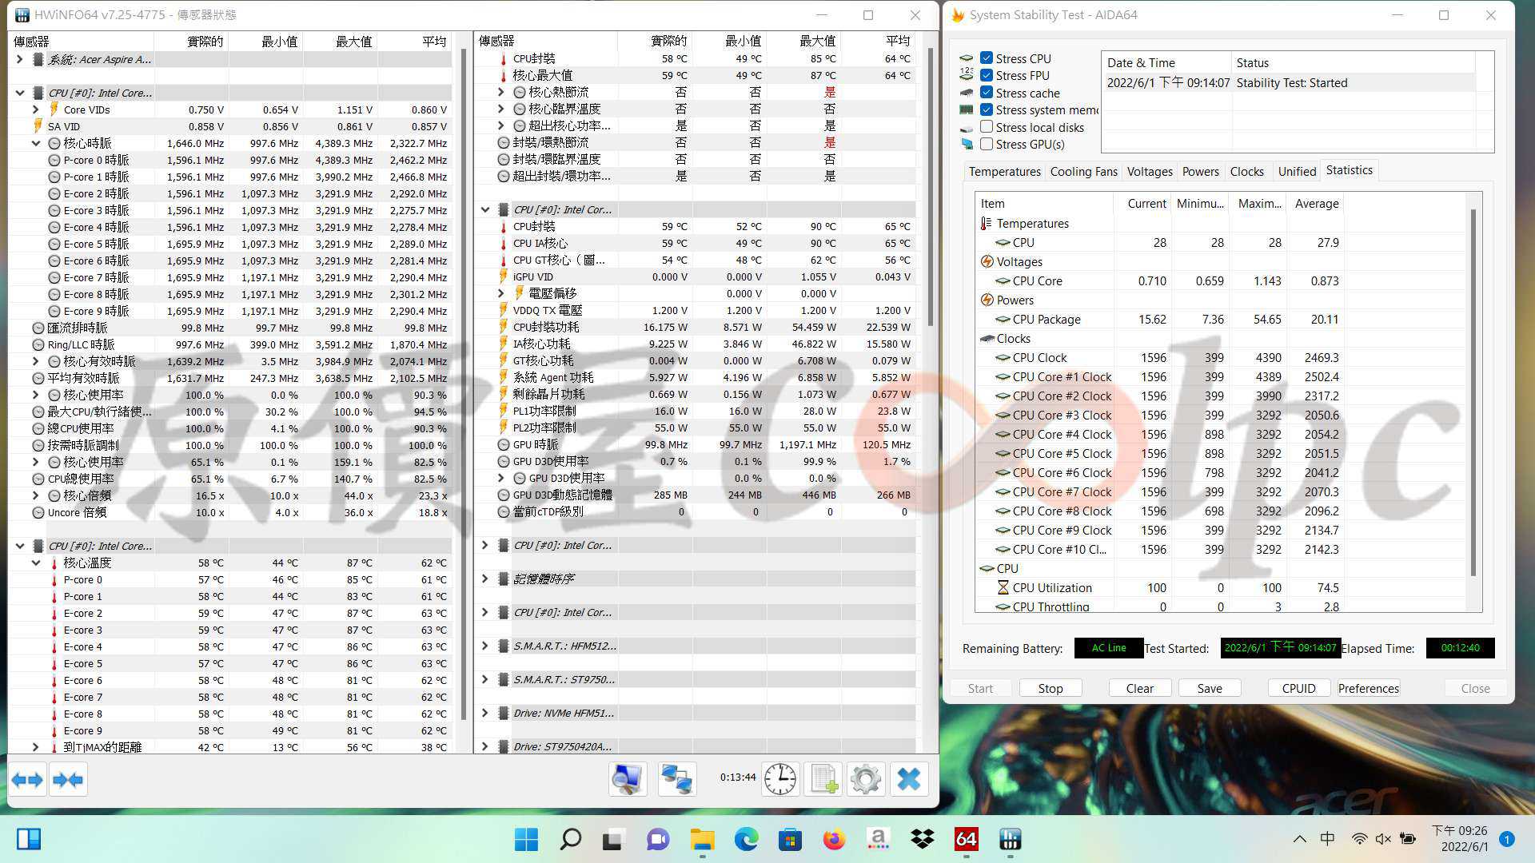Expand the 核心倍頻 row
The width and height of the screenshot is (1535, 863).
[36, 495]
